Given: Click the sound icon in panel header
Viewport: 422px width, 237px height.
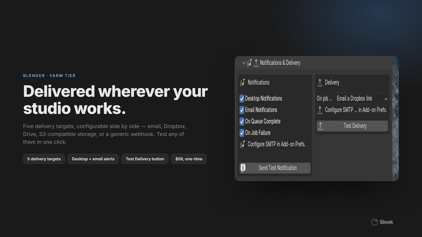Looking at the screenshot, I should pos(249,63).
